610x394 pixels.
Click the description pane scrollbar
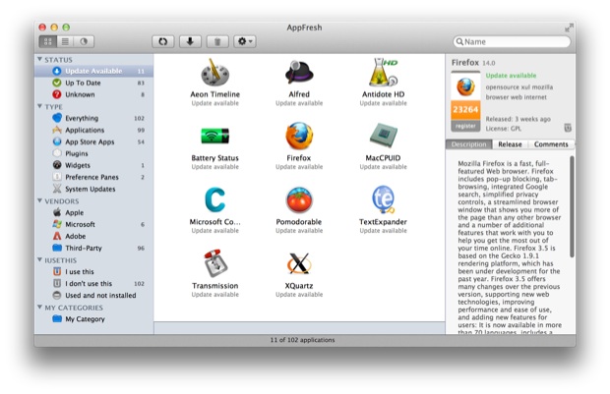[x=572, y=206]
